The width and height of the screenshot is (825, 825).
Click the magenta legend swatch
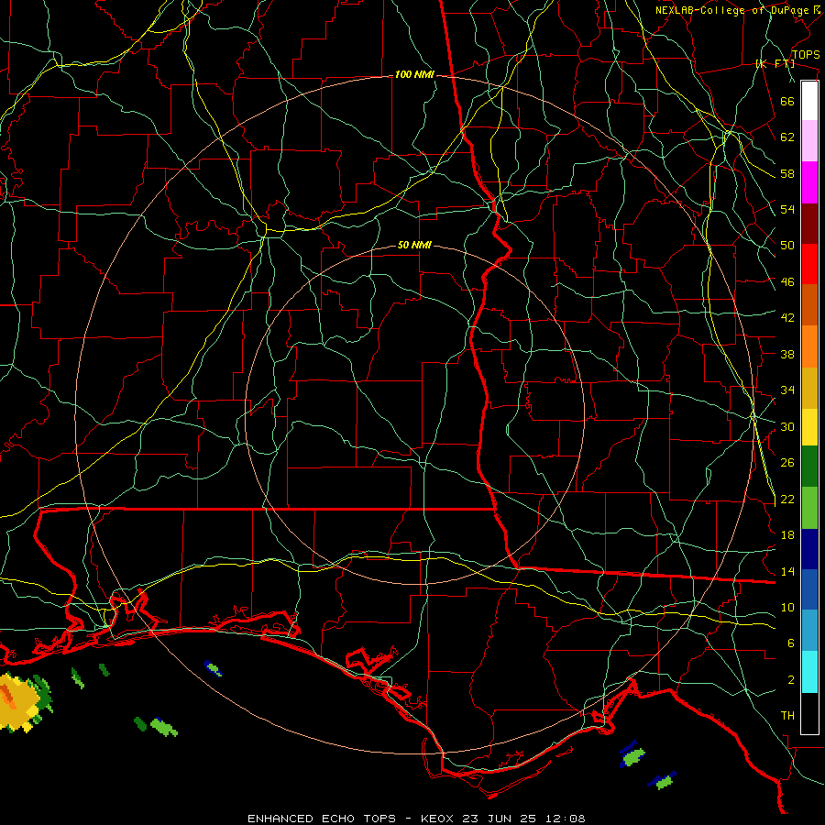click(809, 182)
